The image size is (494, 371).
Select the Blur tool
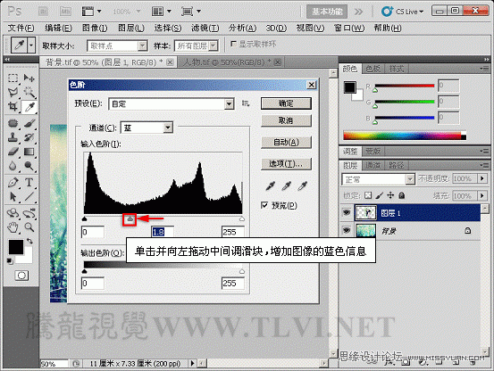pos(13,166)
